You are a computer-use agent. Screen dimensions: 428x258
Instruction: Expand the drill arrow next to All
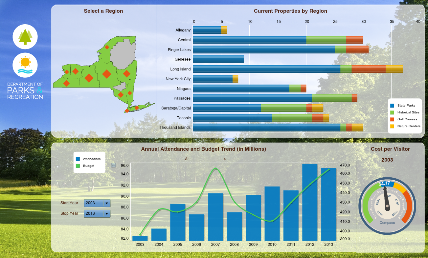[x=225, y=159]
